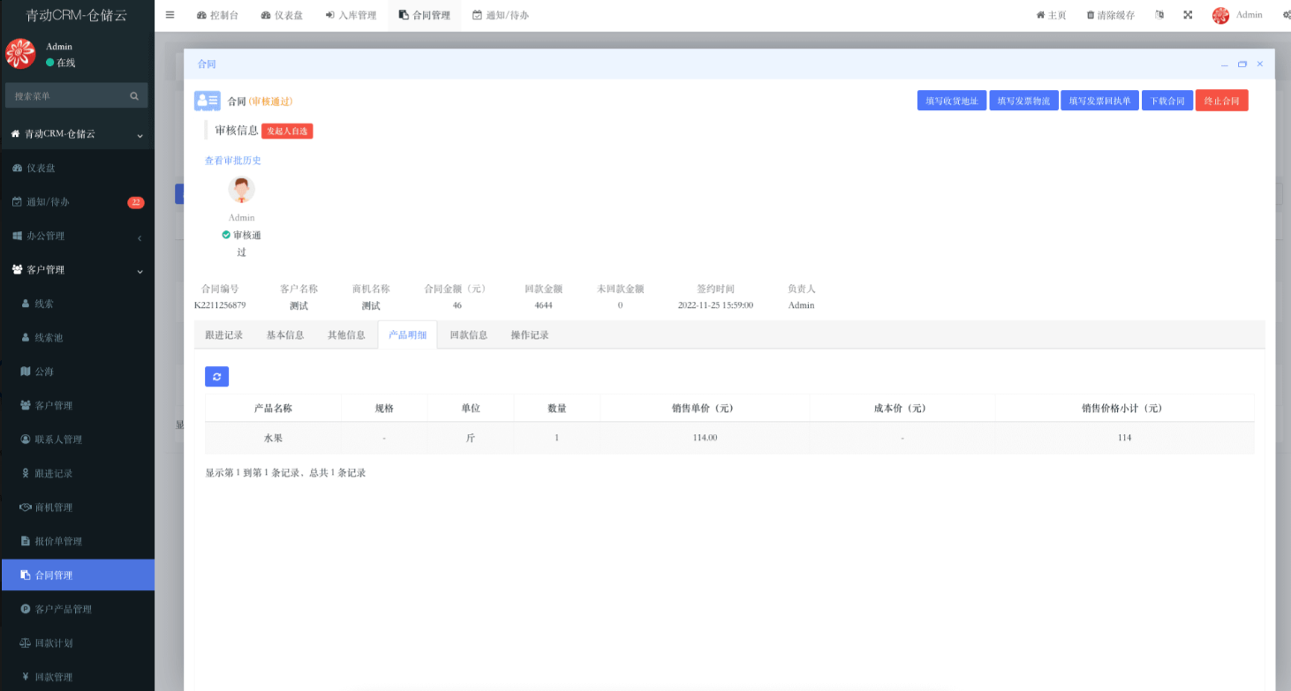Expand the 办公管理 sidebar menu
Image resolution: width=1291 pixels, height=691 pixels.
pos(77,237)
